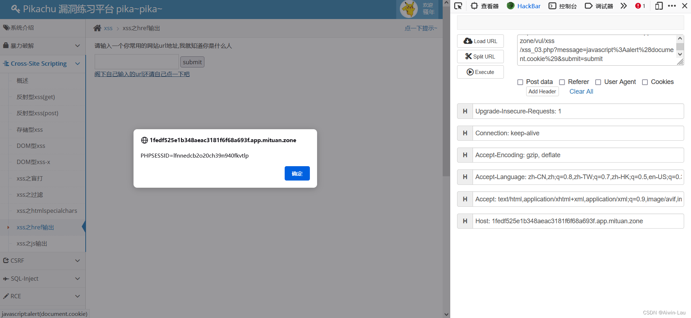
Task: Open 反射型xss(post) sidebar item
Action: pyautogui.click(x=37, y=113)
